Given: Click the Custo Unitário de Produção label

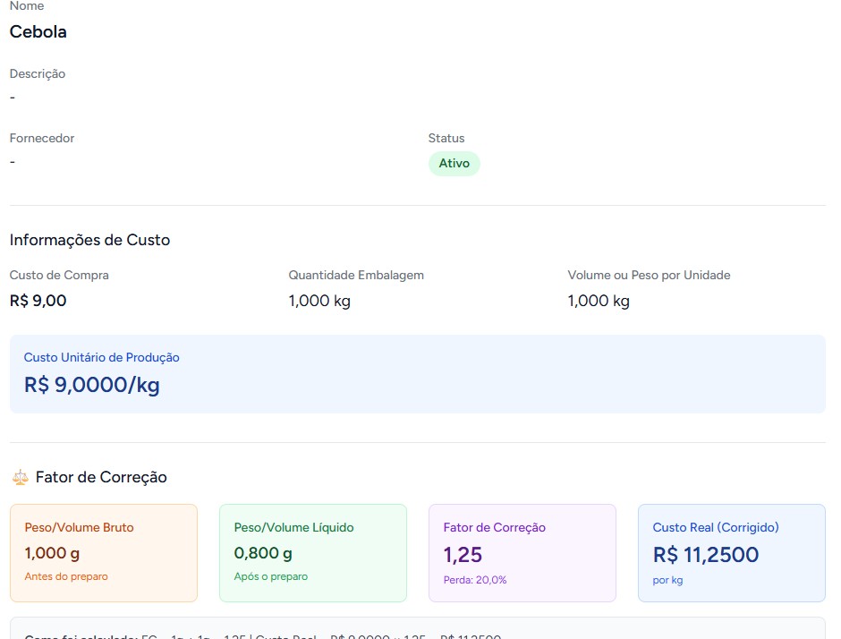Looking at the screenshot, I should pos(102,358).
